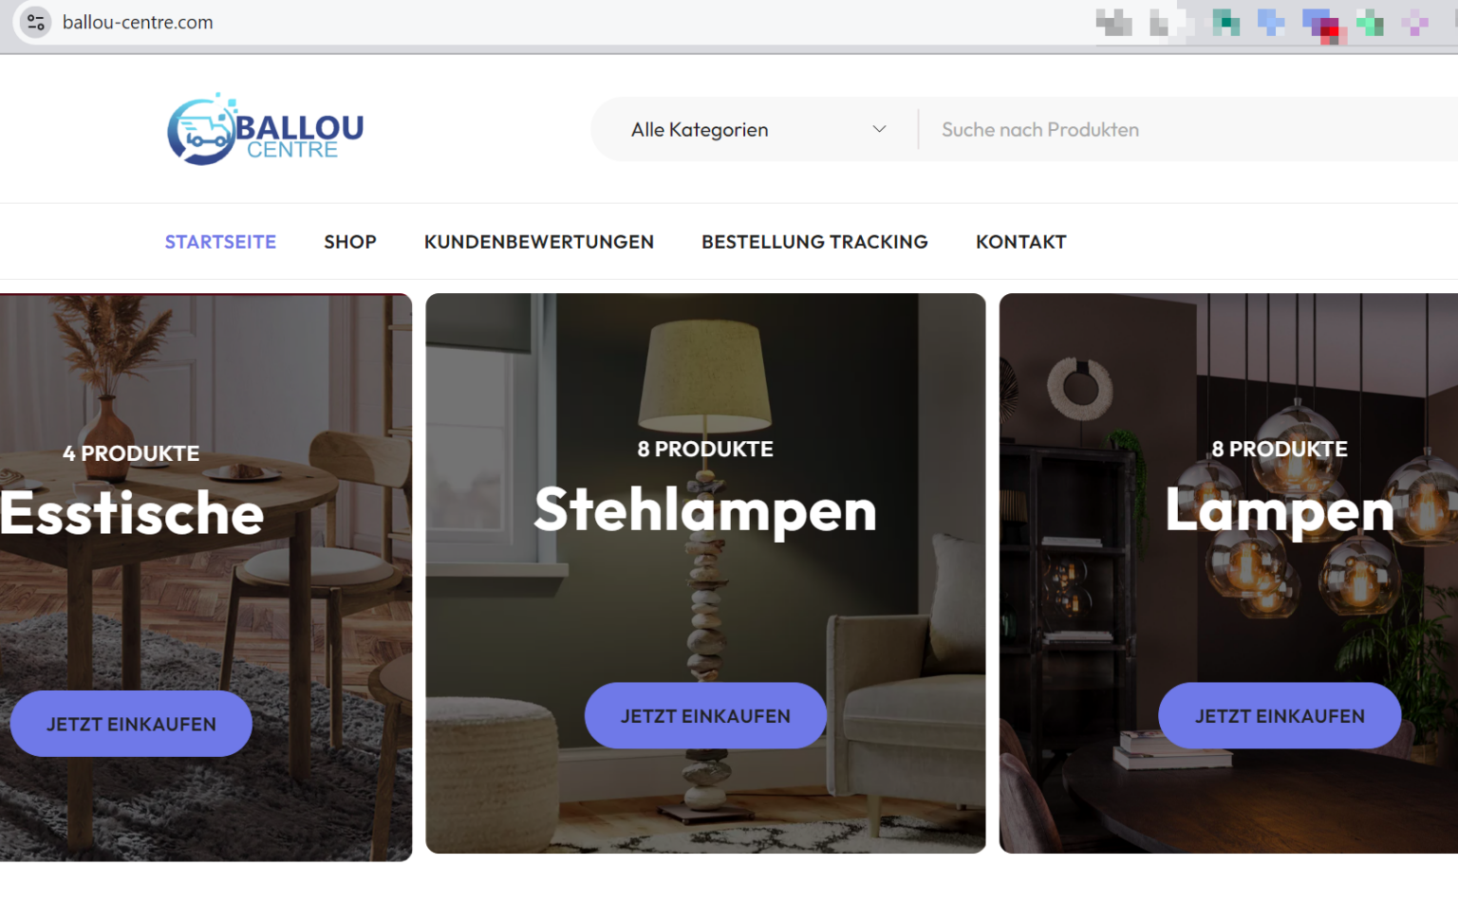Click the Ballou Centre logo

[x=265, y=129]
